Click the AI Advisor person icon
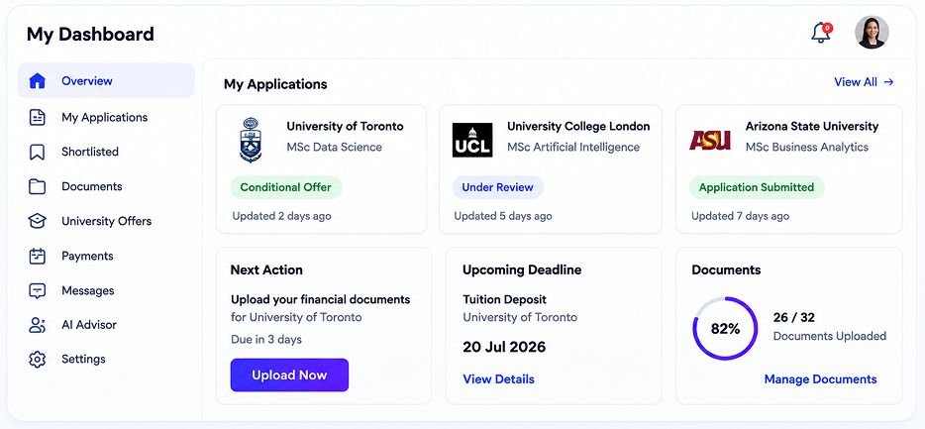The image size is (925, 429). [x=38, y=325]
